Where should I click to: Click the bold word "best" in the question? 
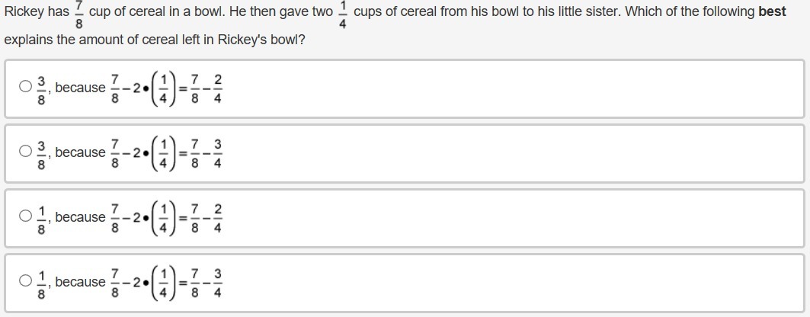tap(772, 12)
